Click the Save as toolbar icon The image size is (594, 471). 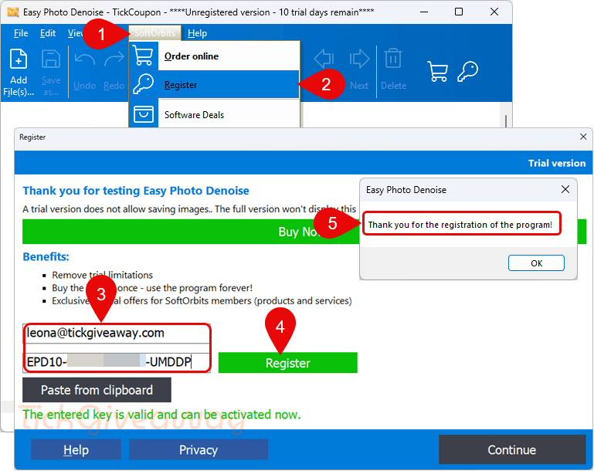click(51, 59)
